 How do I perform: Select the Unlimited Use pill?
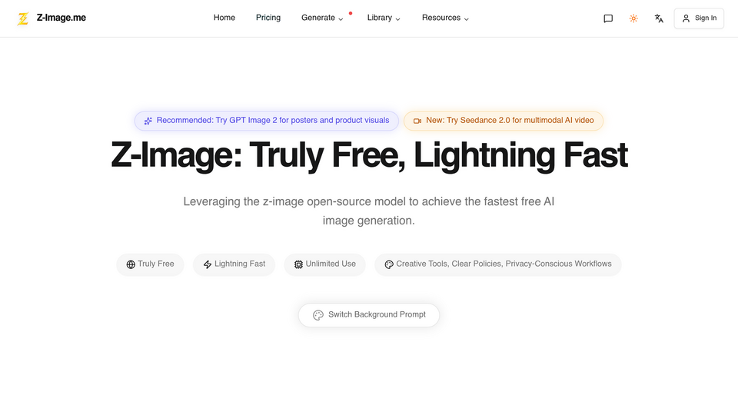(x=324, y=264)
